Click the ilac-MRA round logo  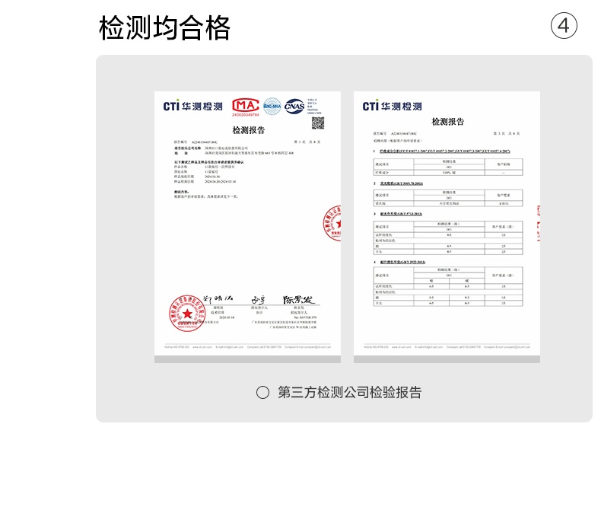272,107
